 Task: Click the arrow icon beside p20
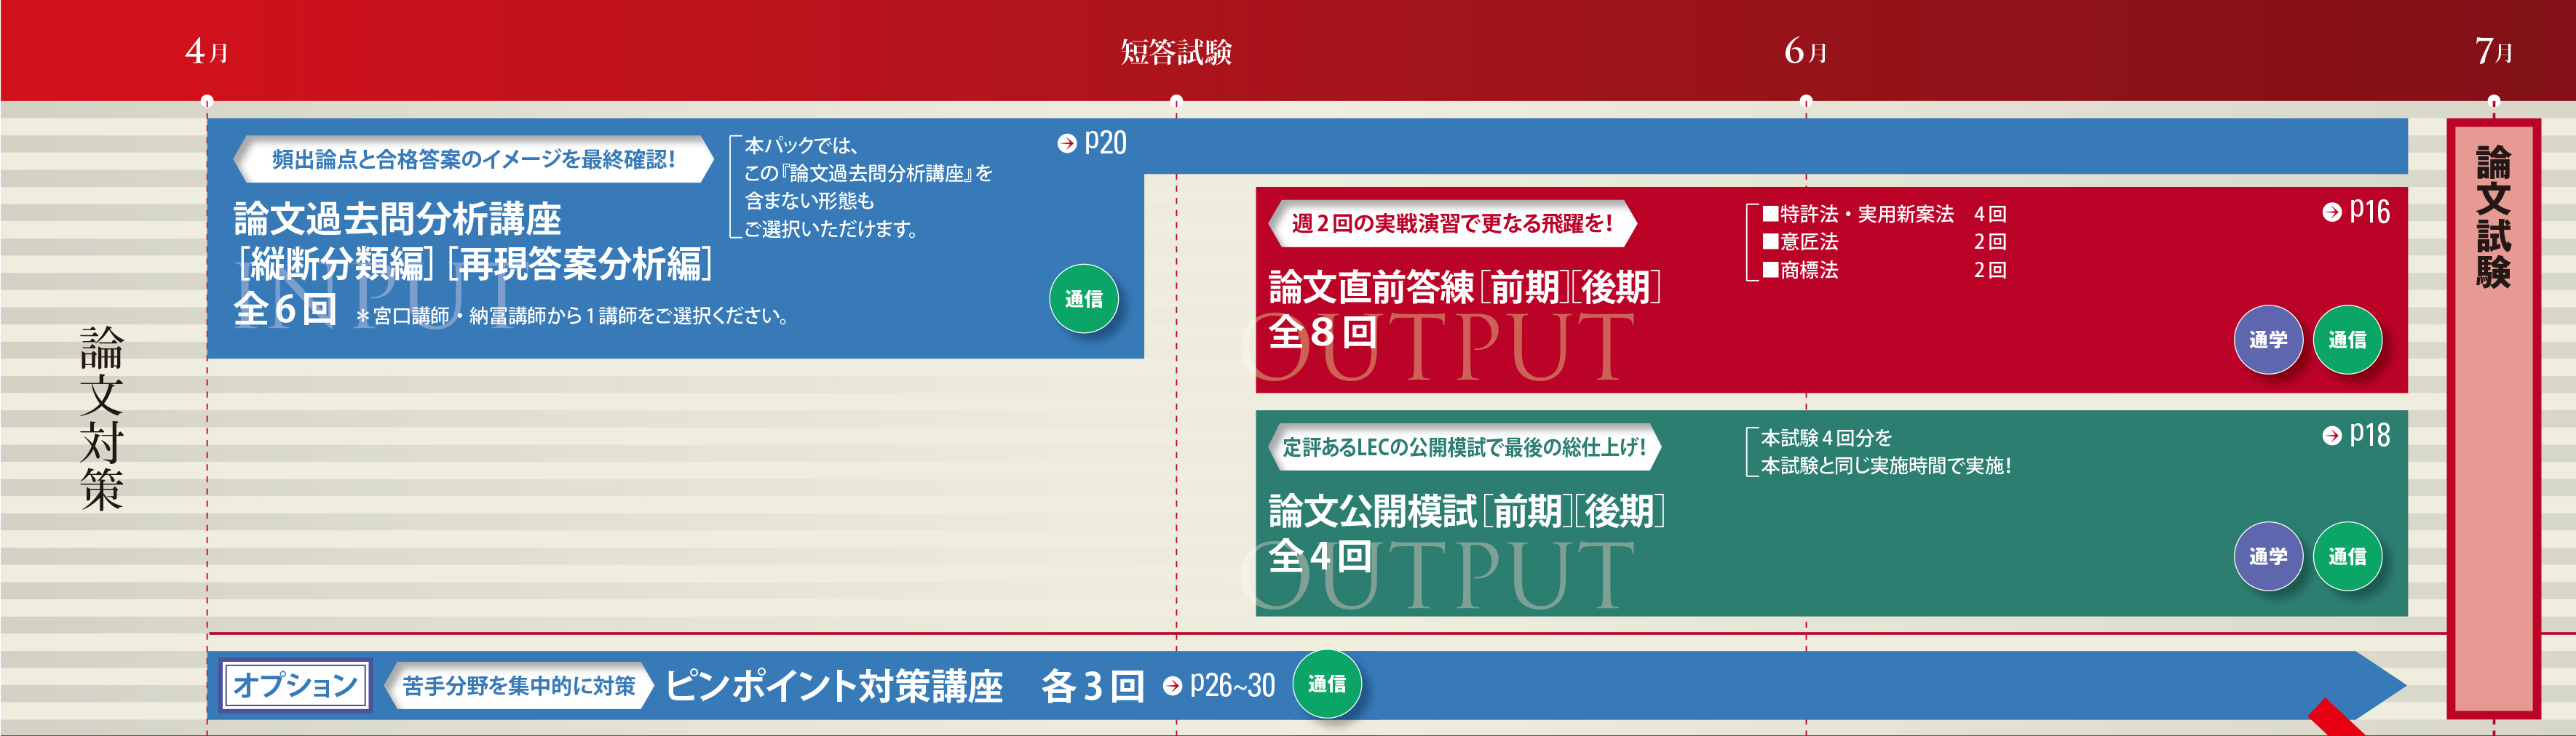point(1066,144)
